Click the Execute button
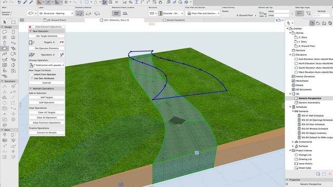Viewport: 333px width, 187px height. pos(47,83)
